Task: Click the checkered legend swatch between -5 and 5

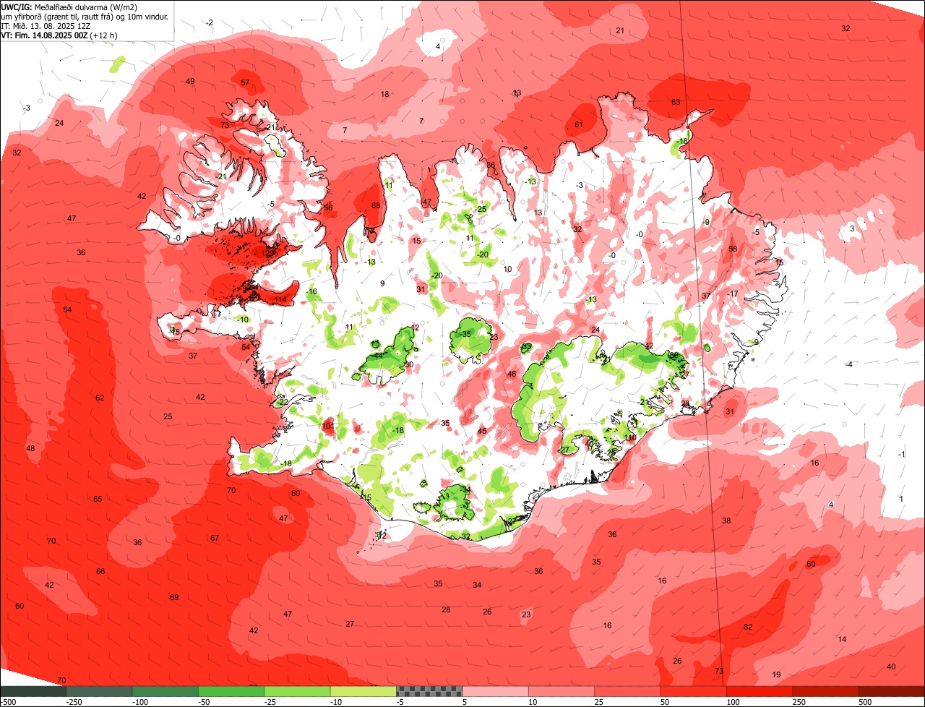Action: 429,691
